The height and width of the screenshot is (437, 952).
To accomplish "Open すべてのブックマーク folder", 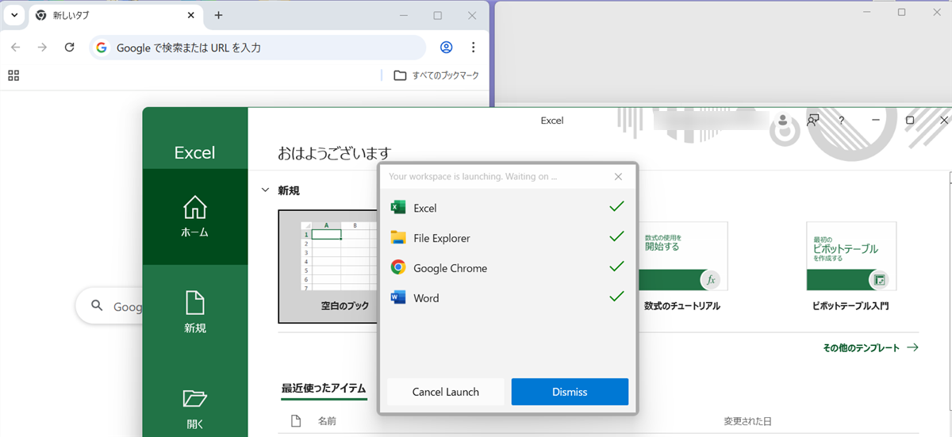I will point(437,75).
